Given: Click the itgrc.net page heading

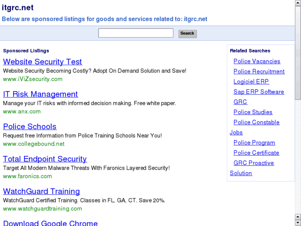Looking at the screenshot, I should tap(18, 8).
